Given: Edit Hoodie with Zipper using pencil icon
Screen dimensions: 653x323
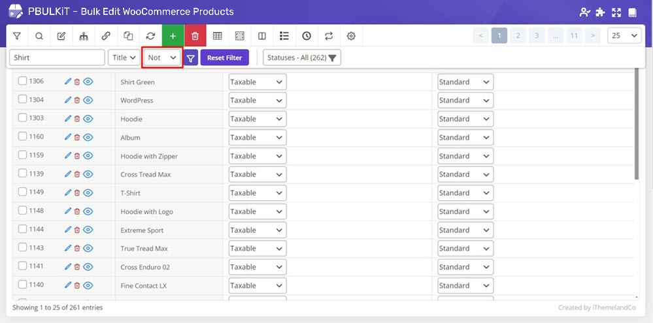Looking at the screenshot, I should point(67,156).
